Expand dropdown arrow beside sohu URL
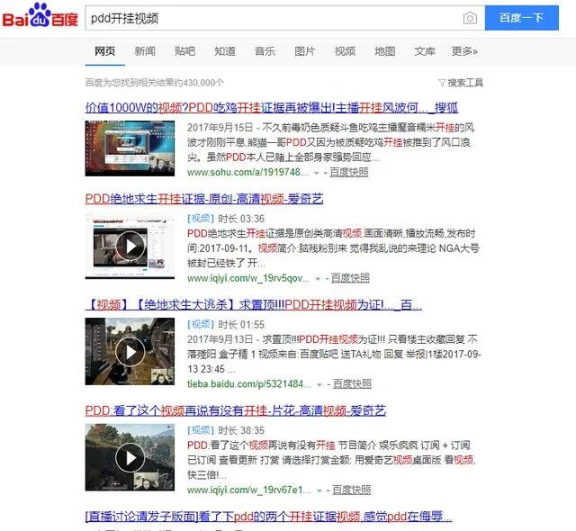Screen dimensions: 576x531 (316, 173)
